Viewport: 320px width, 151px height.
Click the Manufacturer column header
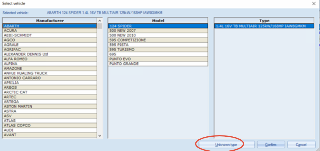[x=50, y=21]
